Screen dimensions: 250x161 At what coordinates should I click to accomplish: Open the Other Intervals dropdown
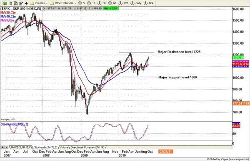63,3
